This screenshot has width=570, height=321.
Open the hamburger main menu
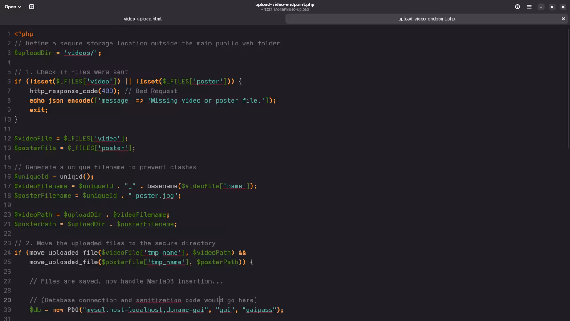pos(529,7)
